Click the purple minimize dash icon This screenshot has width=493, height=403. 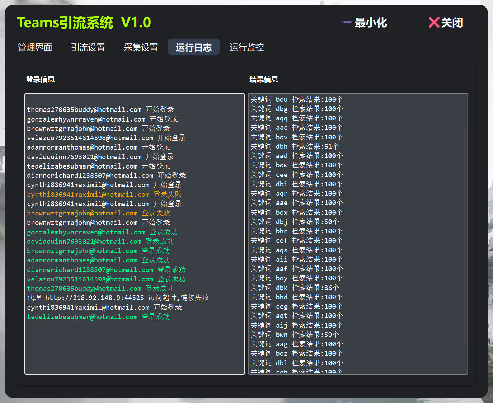tap(347, 22)
